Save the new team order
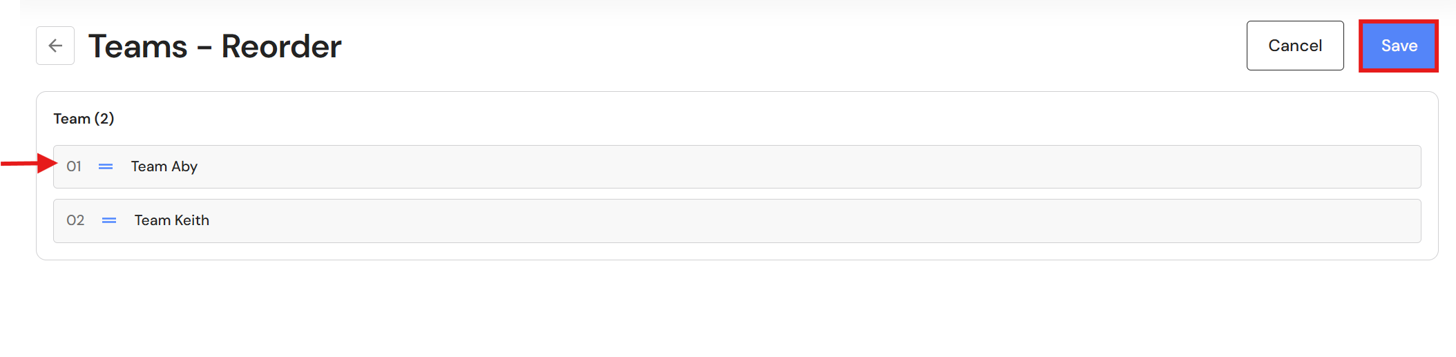The image size is (1456, 357). pyautogui.click(x=1399, y=46)
